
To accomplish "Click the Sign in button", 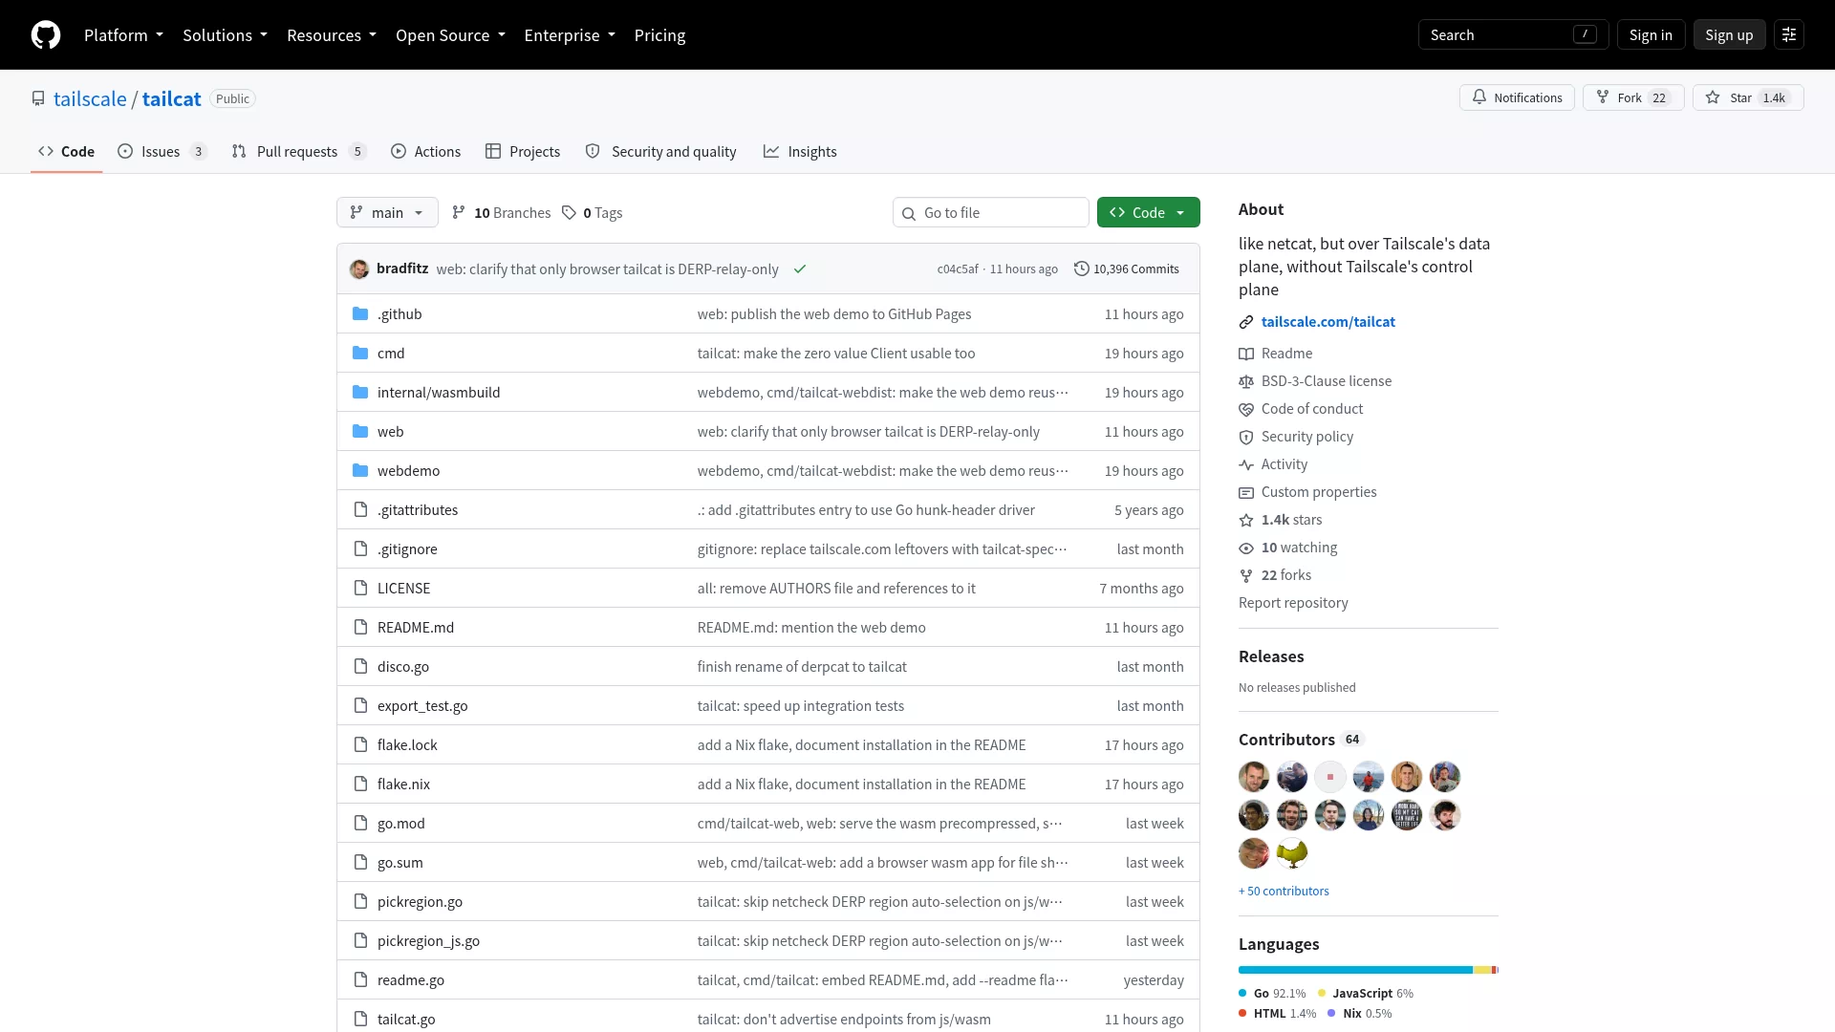I will pyautogui.click(x=1651, y=35).
